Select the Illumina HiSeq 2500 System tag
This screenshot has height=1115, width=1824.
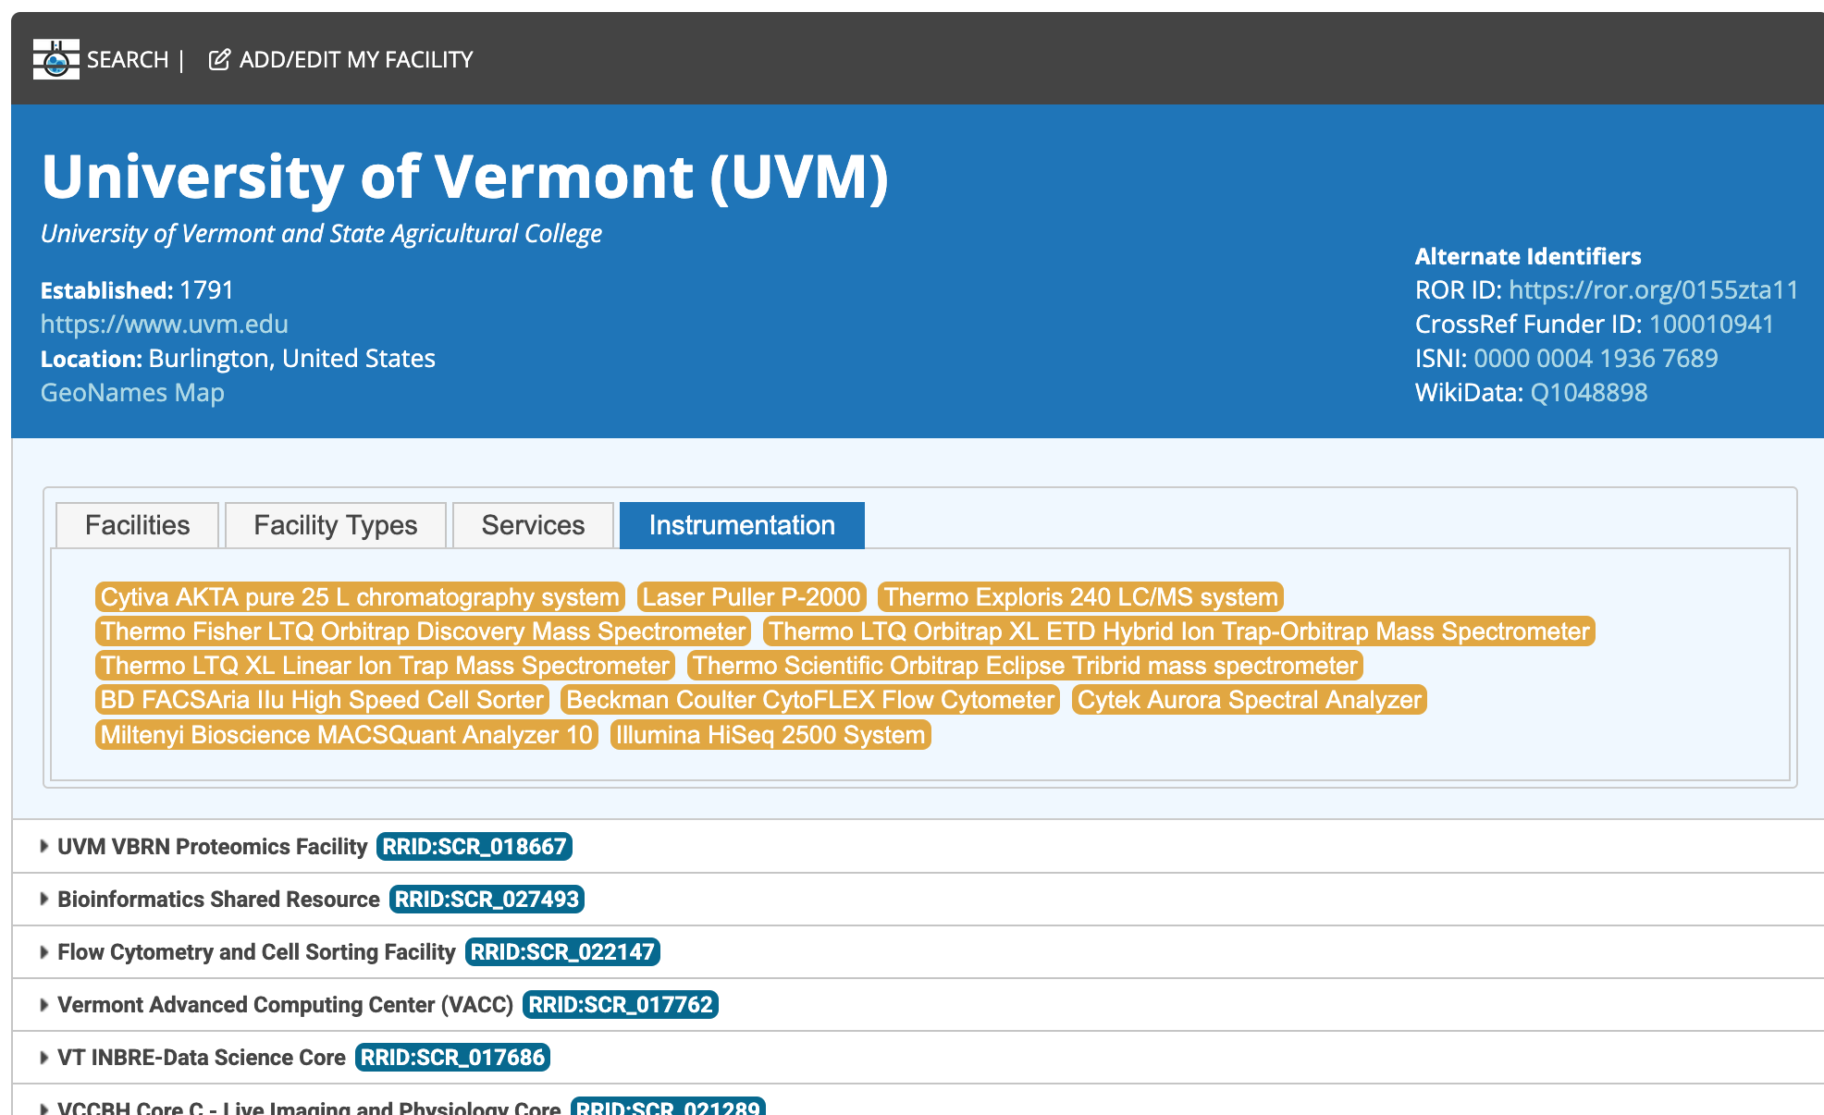click(x=770, y=735)
